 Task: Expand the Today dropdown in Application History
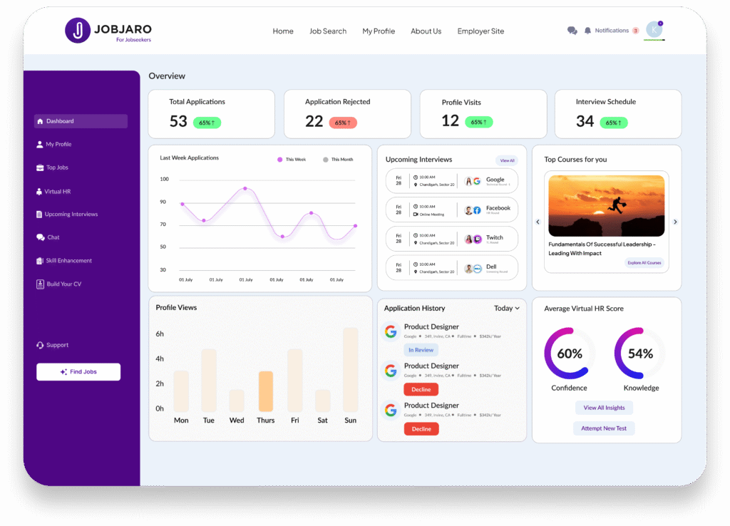pyautogui.click(x=507, y=309)
